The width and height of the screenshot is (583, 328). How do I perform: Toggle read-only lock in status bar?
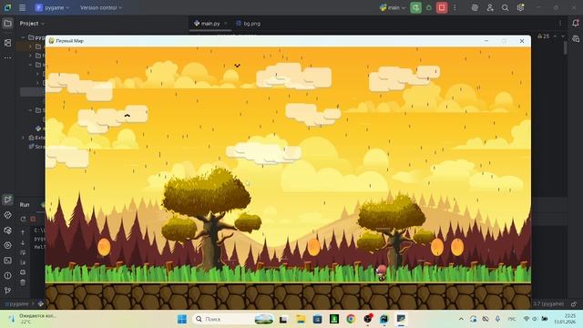[x=574, y=303]
